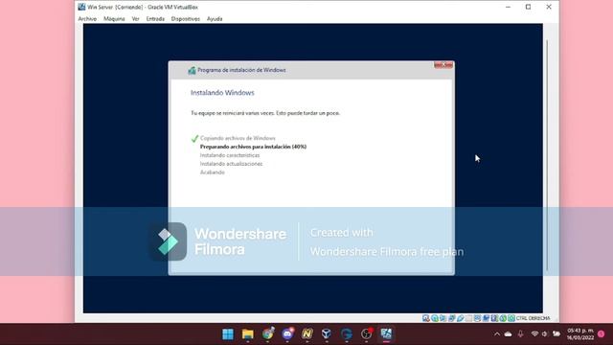Click the microphone tray icon

tap(521, 334)
